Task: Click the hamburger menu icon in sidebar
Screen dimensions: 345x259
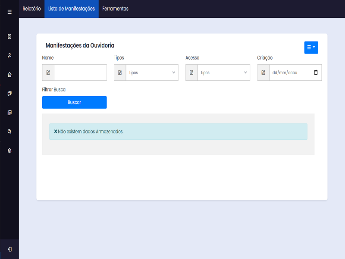Action: (x=9, y=12)
